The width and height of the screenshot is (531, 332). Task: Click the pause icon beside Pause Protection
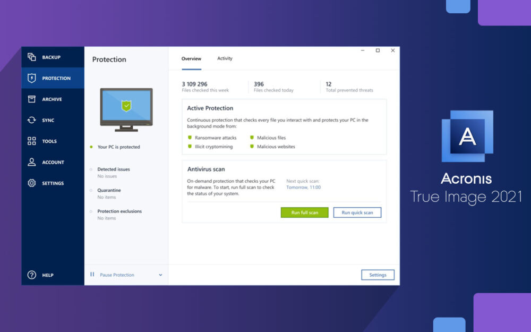tap(92, 275)
